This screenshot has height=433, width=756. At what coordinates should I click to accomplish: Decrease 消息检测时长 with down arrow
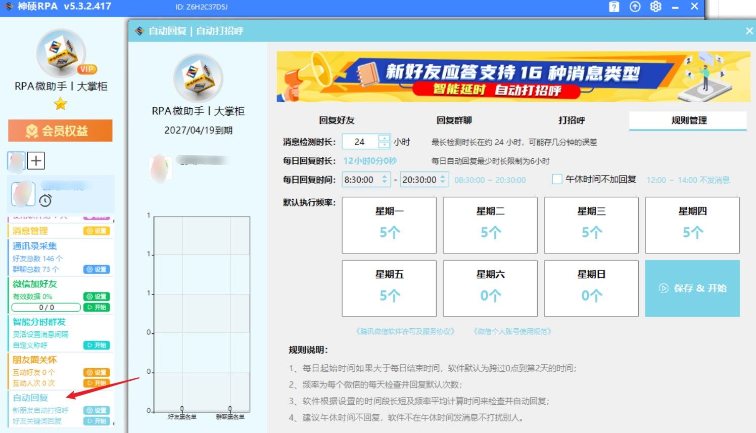pyautogui.click(x=384, y=145)
